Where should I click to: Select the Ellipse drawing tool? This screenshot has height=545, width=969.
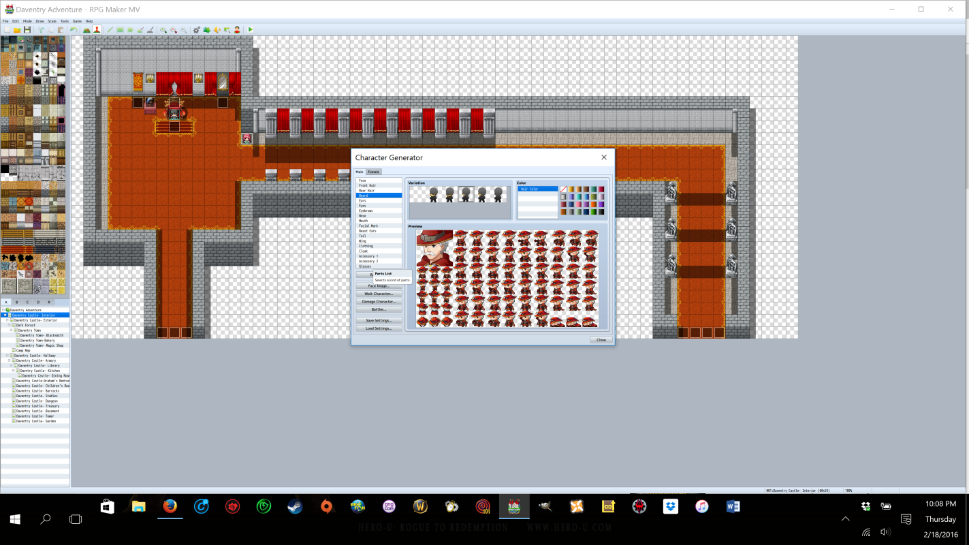pos(130,30)
